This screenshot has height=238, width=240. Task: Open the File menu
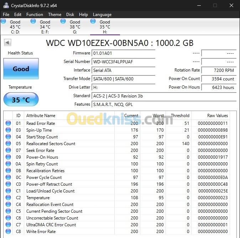point(6,15)
